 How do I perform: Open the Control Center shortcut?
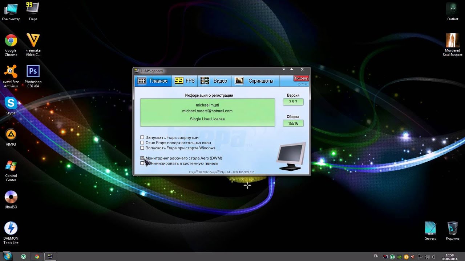point(11,170)
